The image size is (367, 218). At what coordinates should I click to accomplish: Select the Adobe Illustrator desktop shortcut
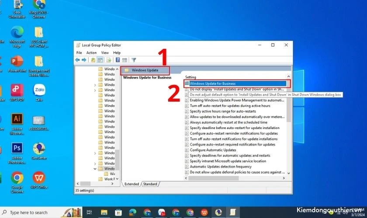[x=17, y=124]
